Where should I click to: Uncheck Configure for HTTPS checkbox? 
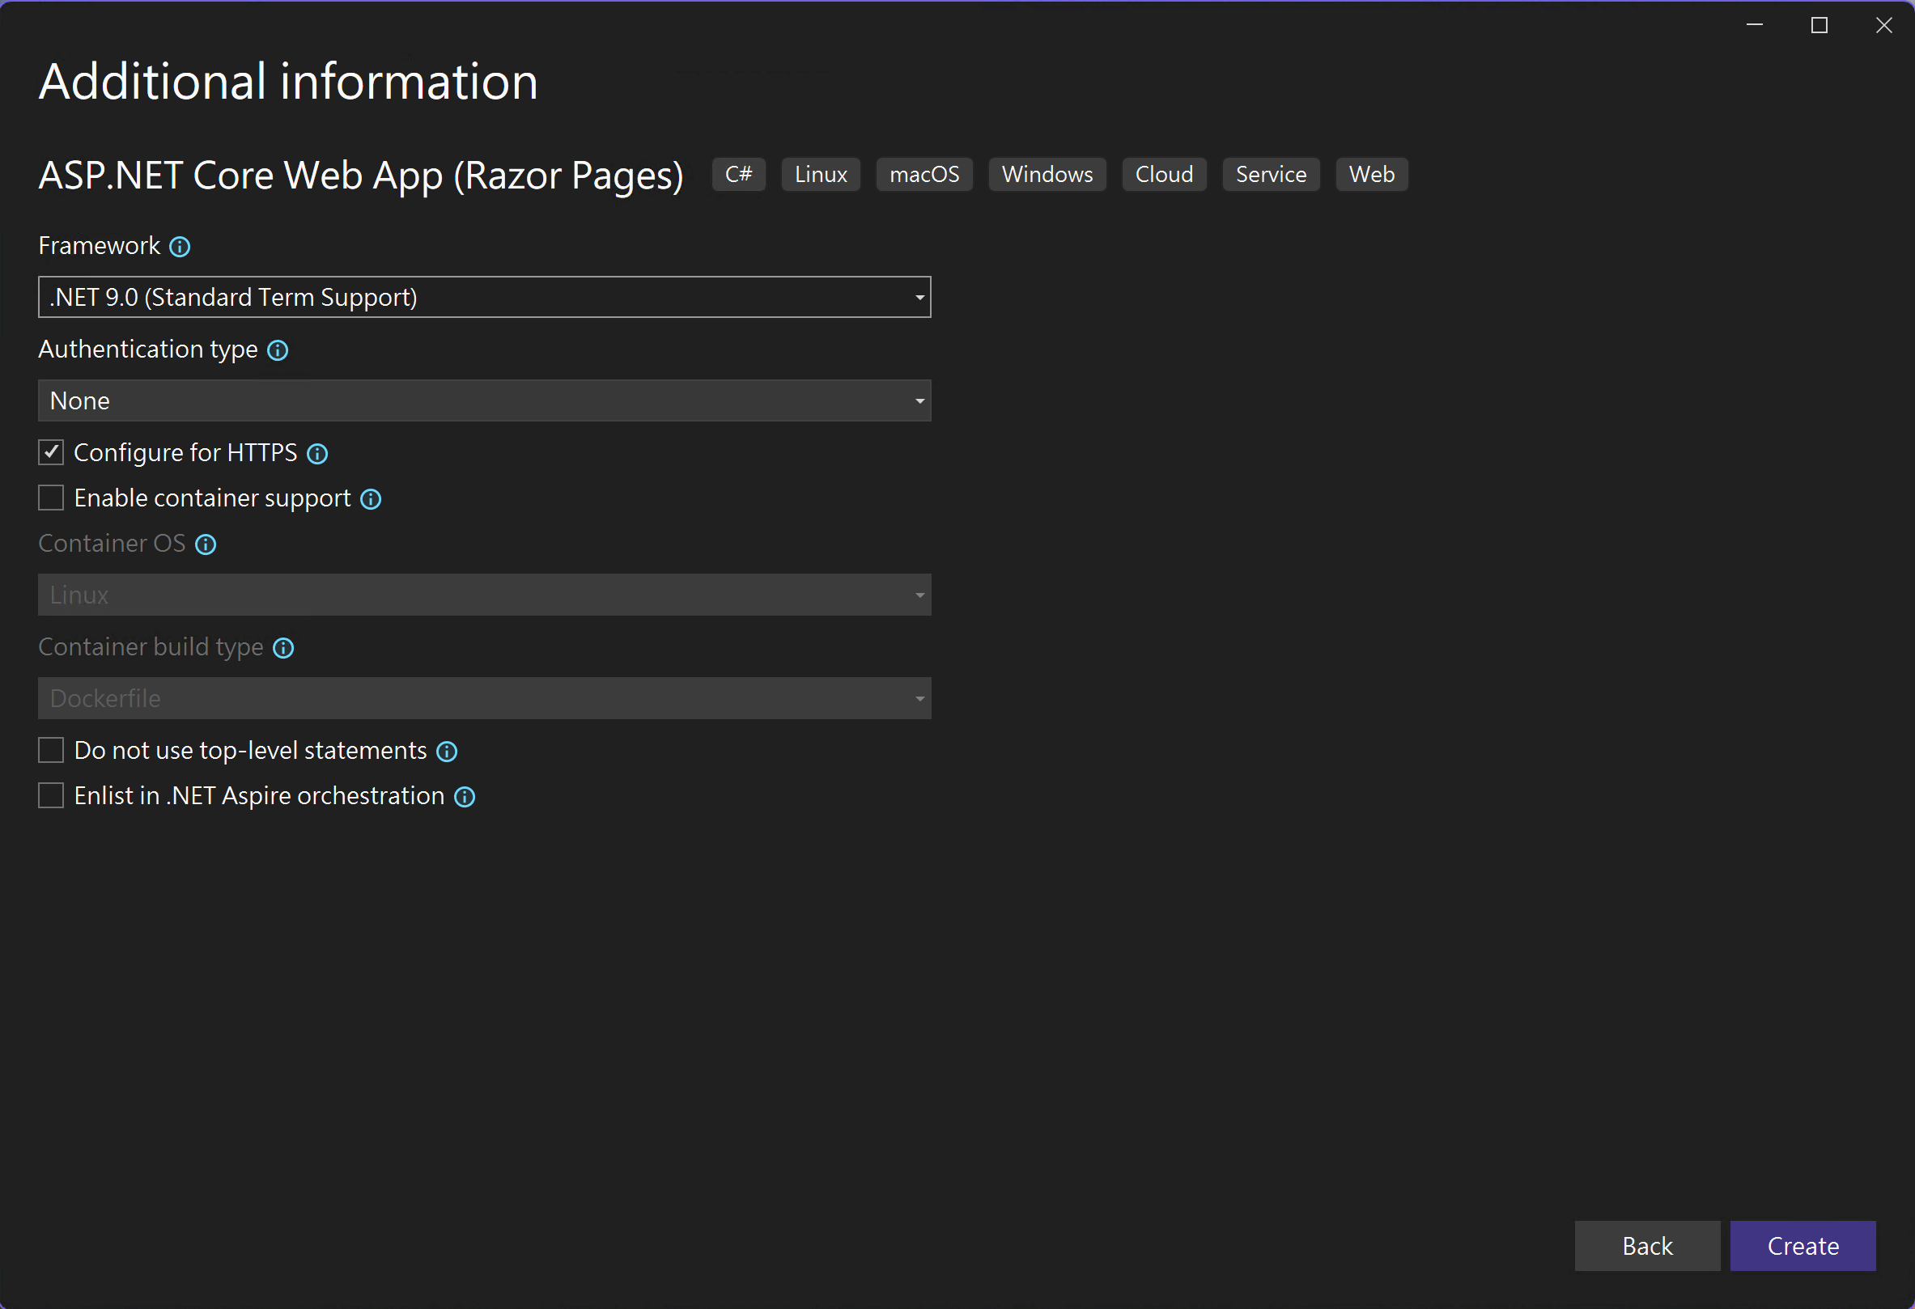(x=51, y=452)
